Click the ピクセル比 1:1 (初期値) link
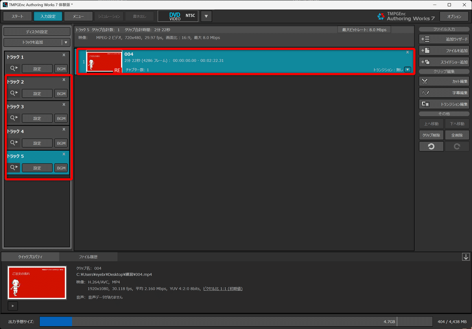The width and height of the screenshot is (472, 329). coord(223,289)
